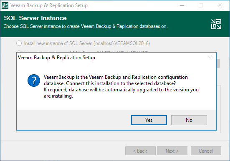Click the dialog message about VeeamBackup database

pyautogui.click(x=121, y=86)
